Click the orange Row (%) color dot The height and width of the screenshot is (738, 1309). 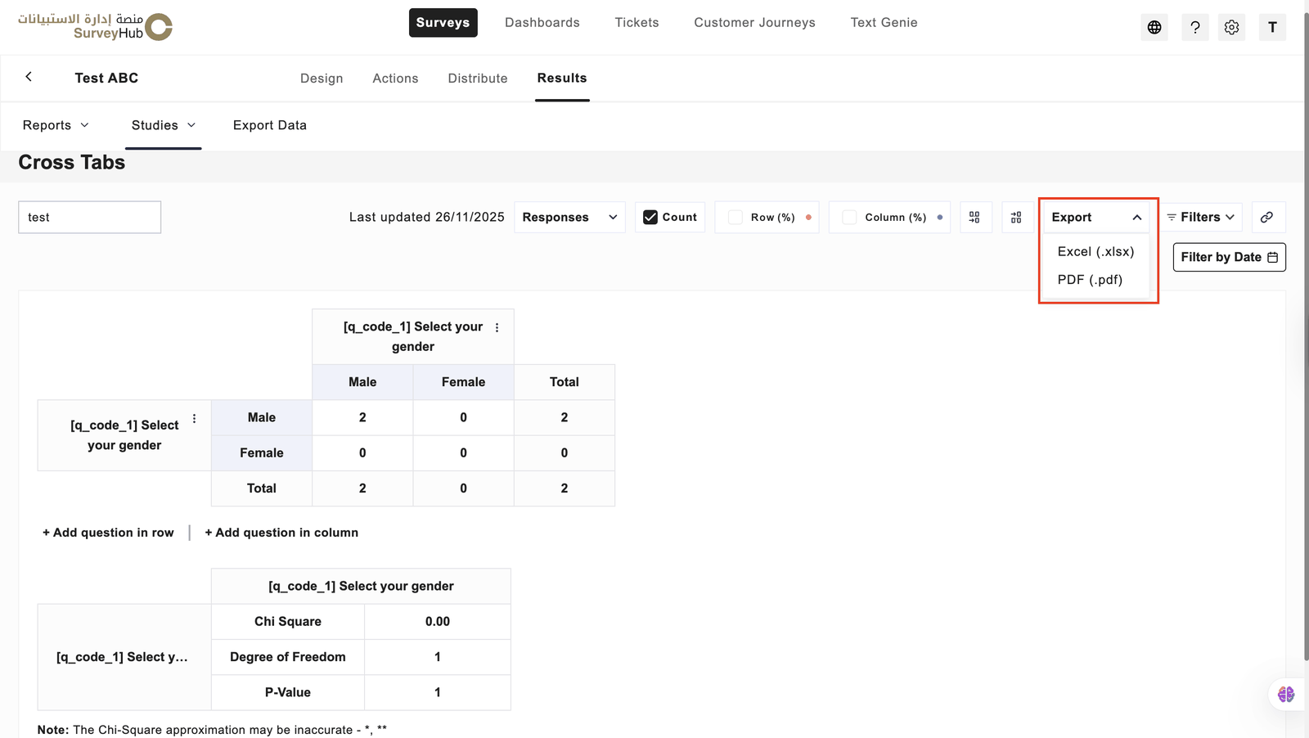pyautogui.click(x=808, y=217)
